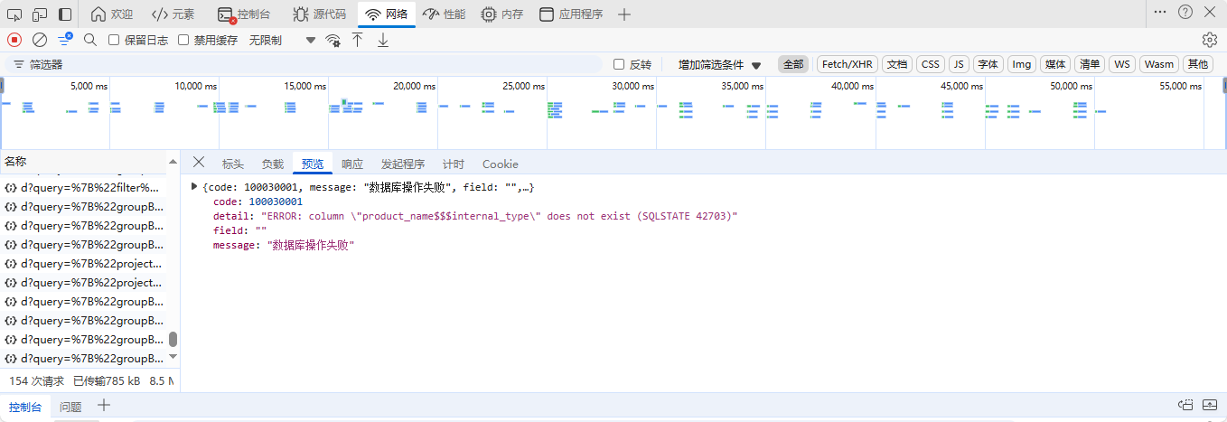The height and width of the screenshot is (422, 1227).
Task: Toggle 禁用缓存 checkbox
Action: 183,40
